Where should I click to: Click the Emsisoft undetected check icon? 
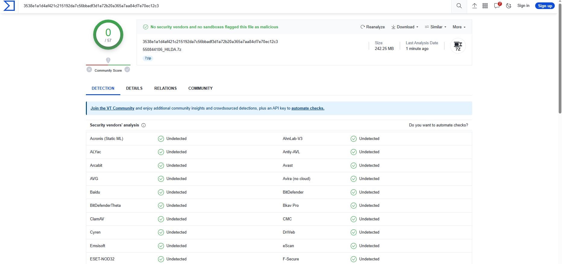(x=161, y=246)
